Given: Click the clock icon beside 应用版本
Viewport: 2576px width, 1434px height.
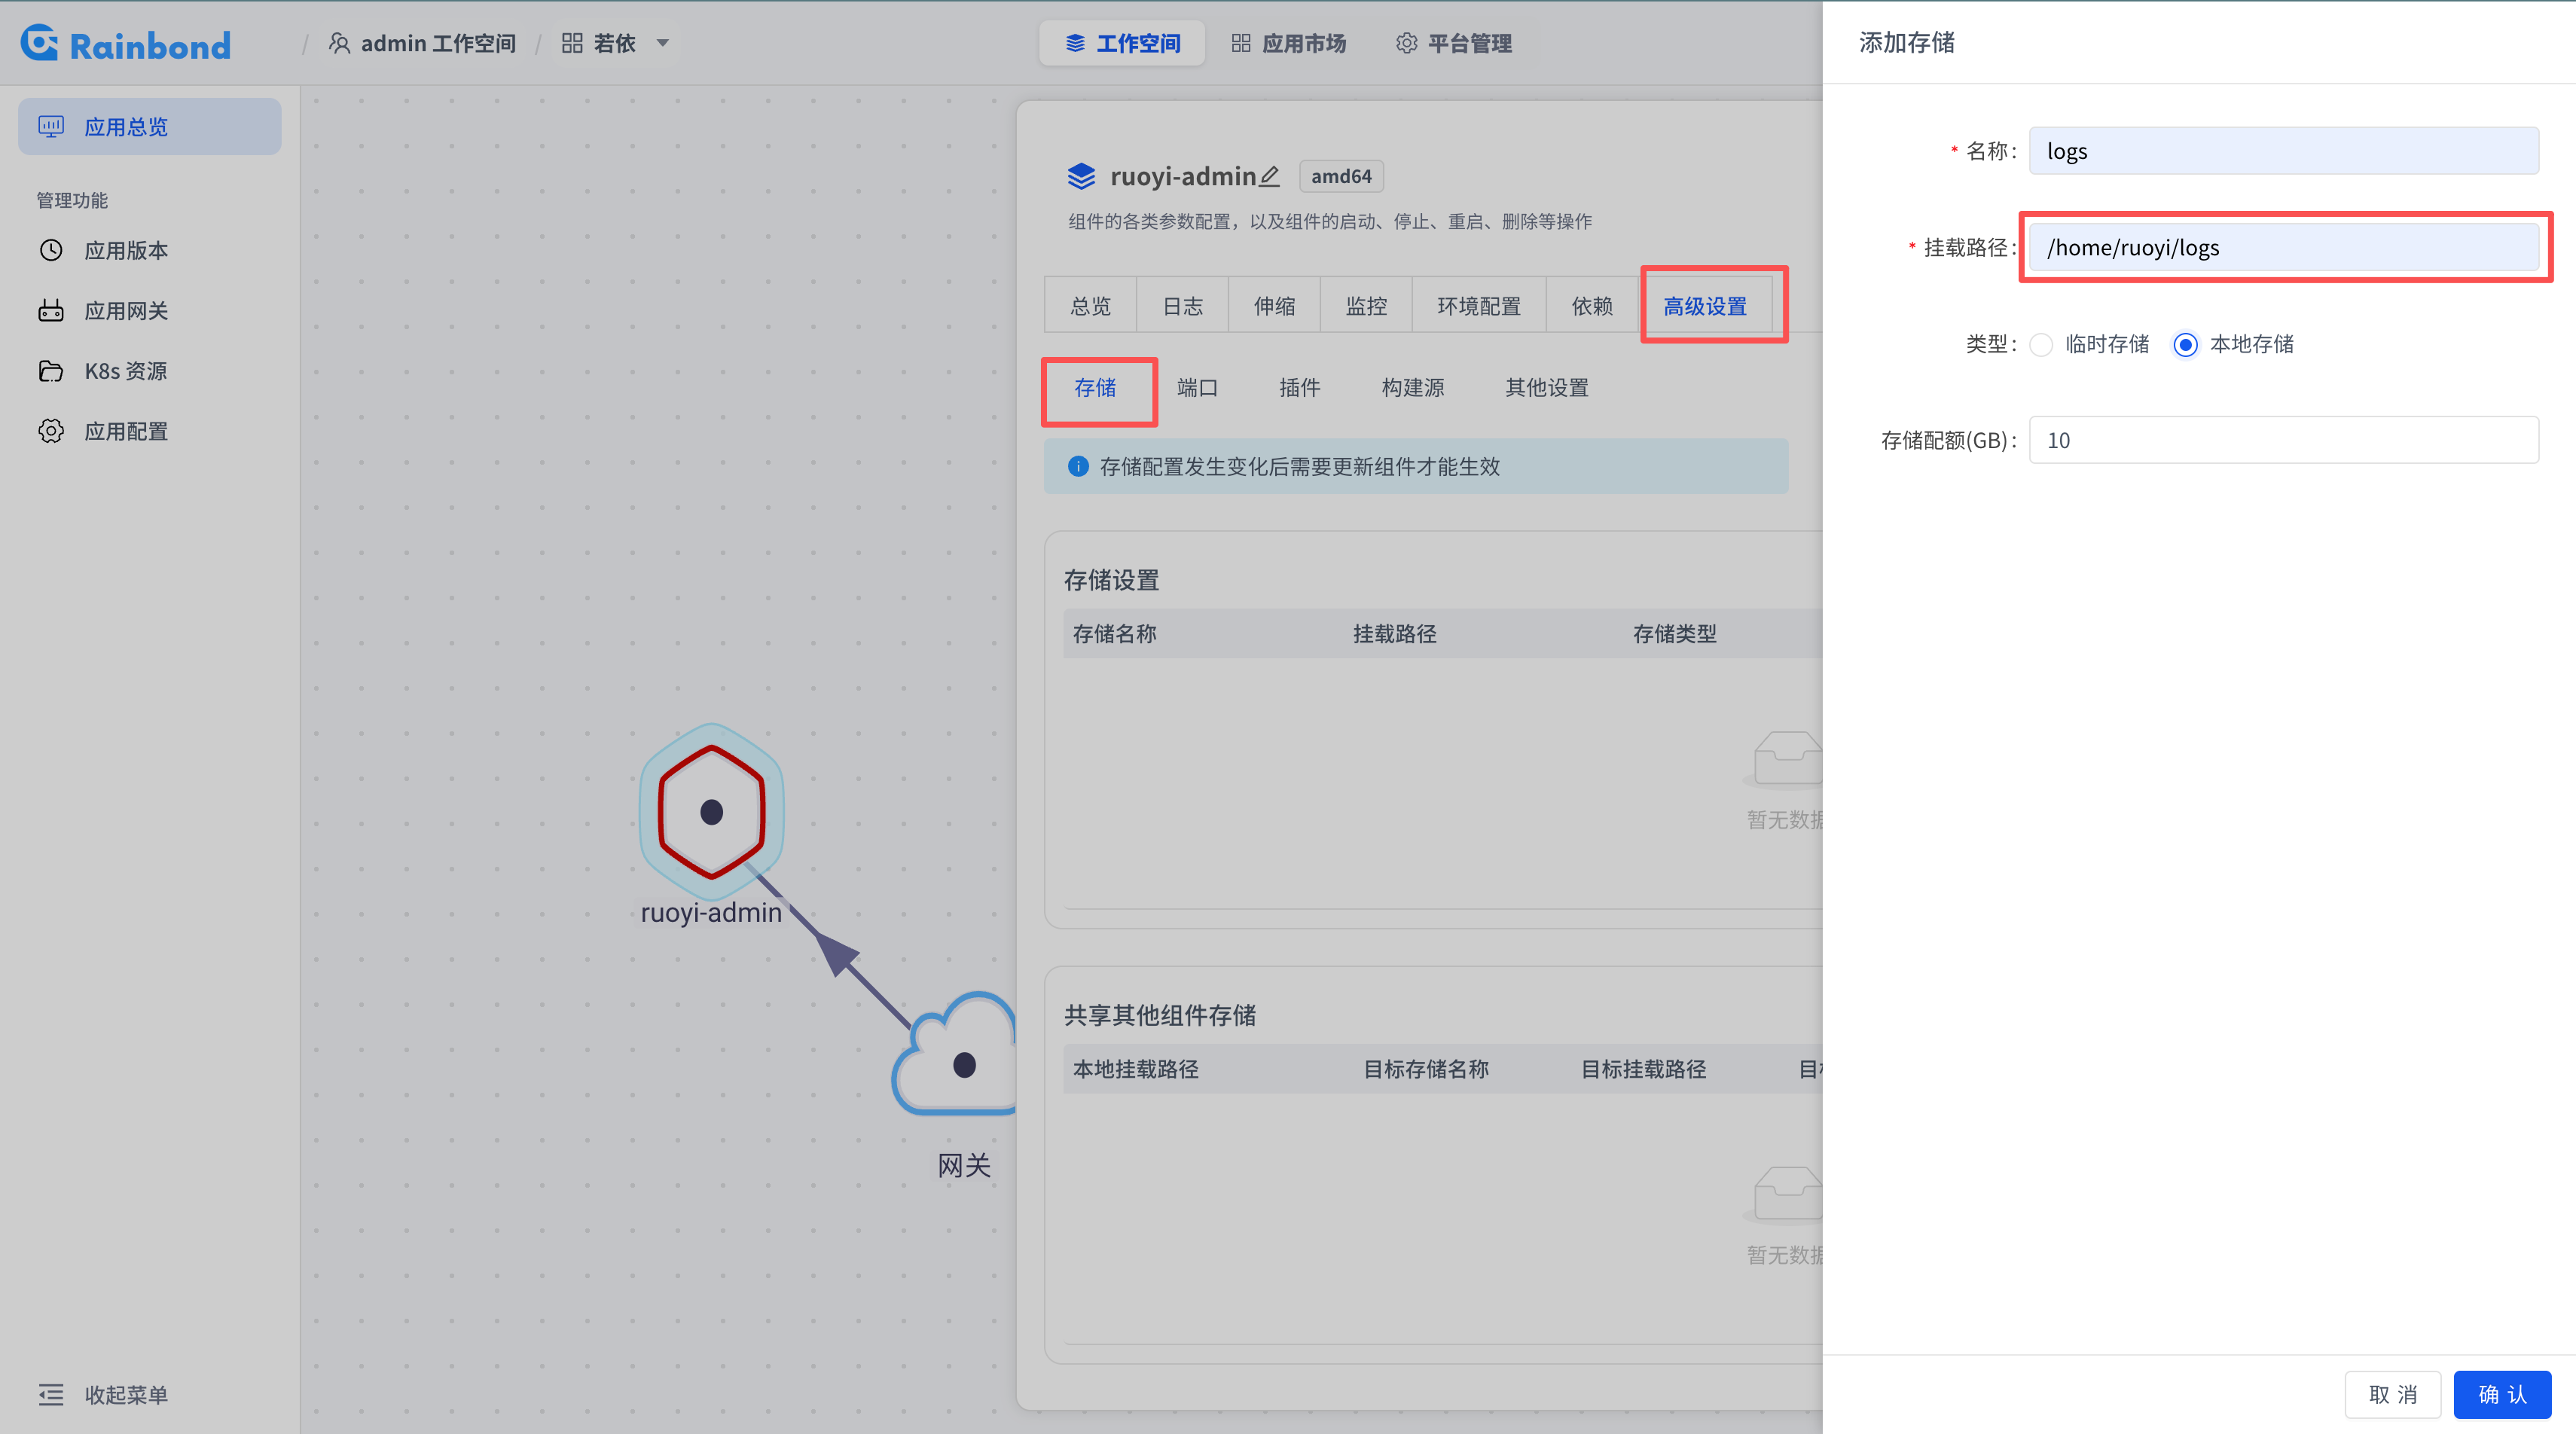Looking at the screenshot, I should point(51,250).
